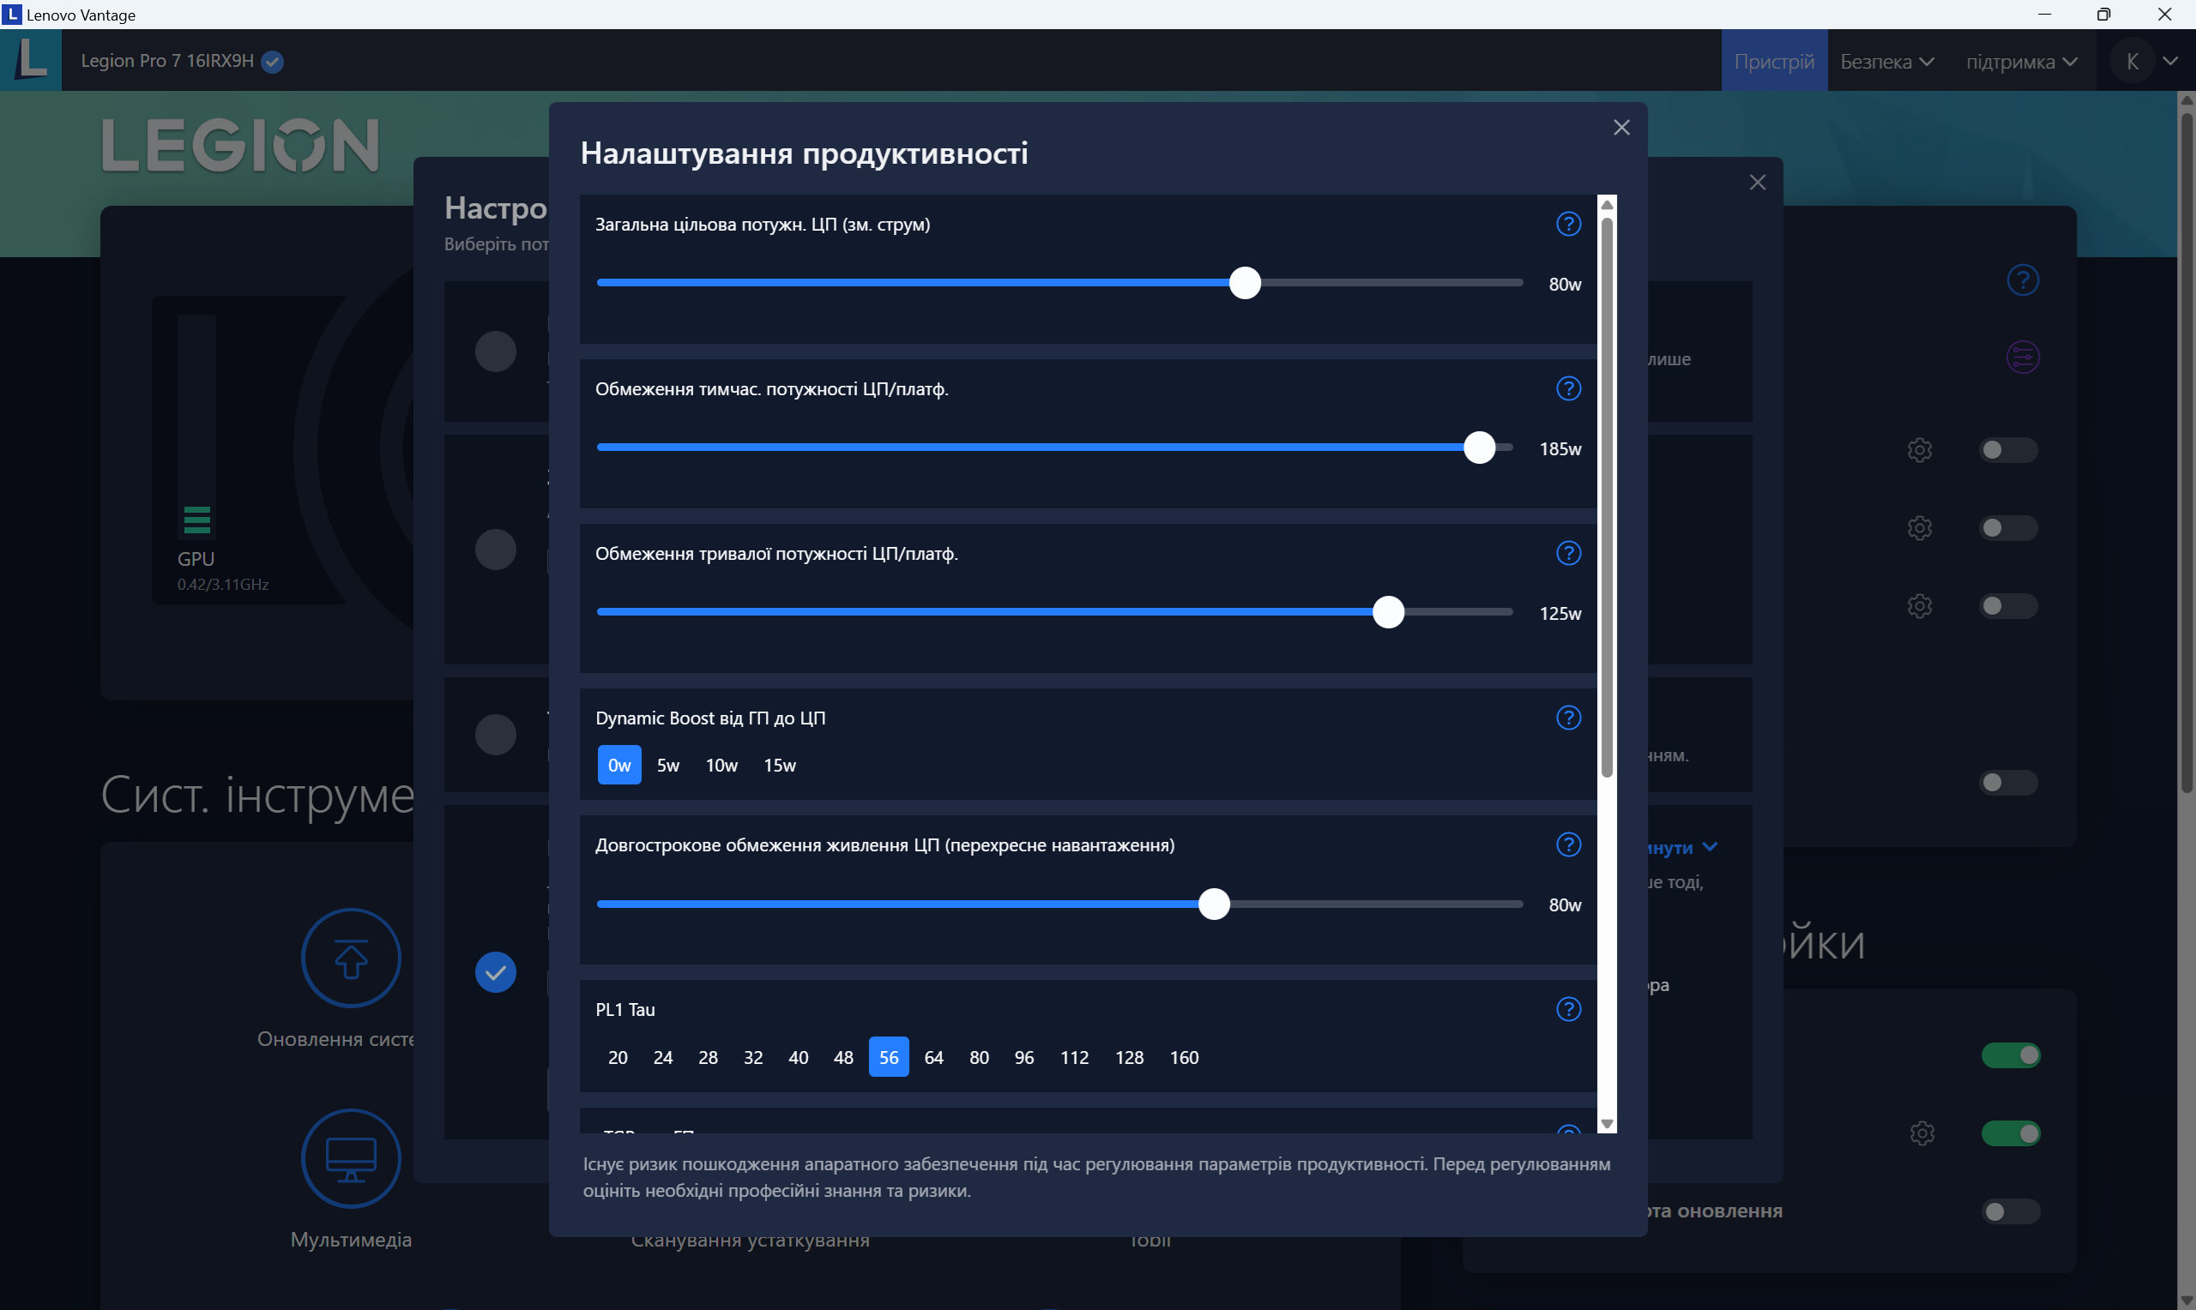Click the Lenovo L logo icon
This screenshot has height=1310, width=2196.
point(31,60)
